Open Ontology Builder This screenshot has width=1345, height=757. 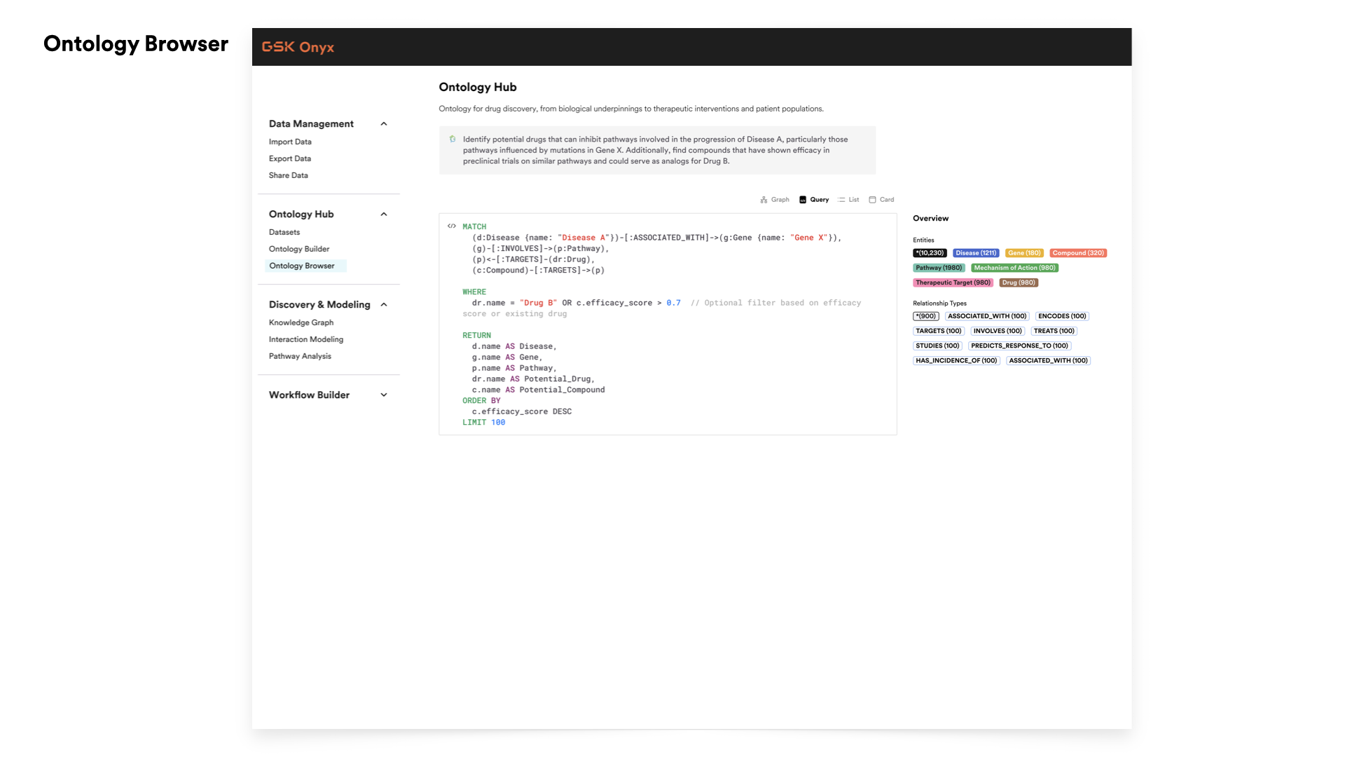299,249
